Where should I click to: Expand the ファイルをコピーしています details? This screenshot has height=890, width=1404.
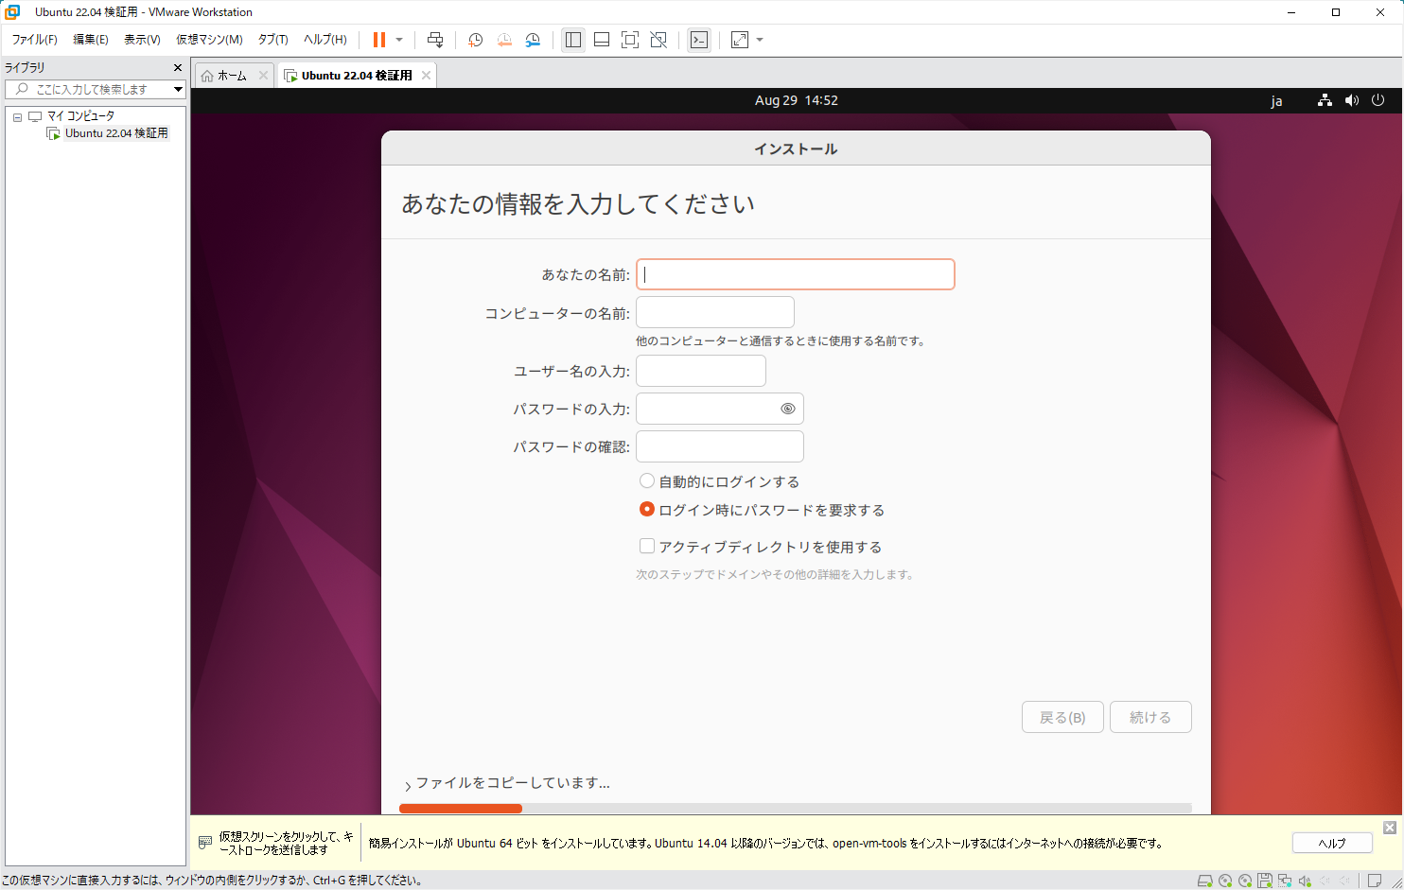(408, 785)
